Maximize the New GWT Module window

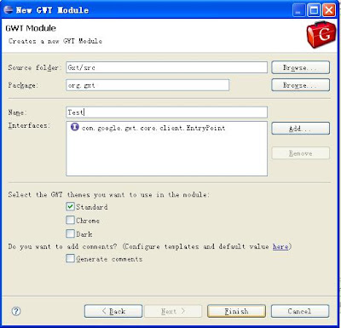(x=314, y=10)
